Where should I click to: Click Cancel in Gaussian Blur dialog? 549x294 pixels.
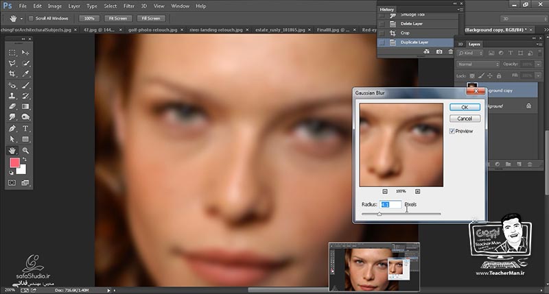pos(465,119)
